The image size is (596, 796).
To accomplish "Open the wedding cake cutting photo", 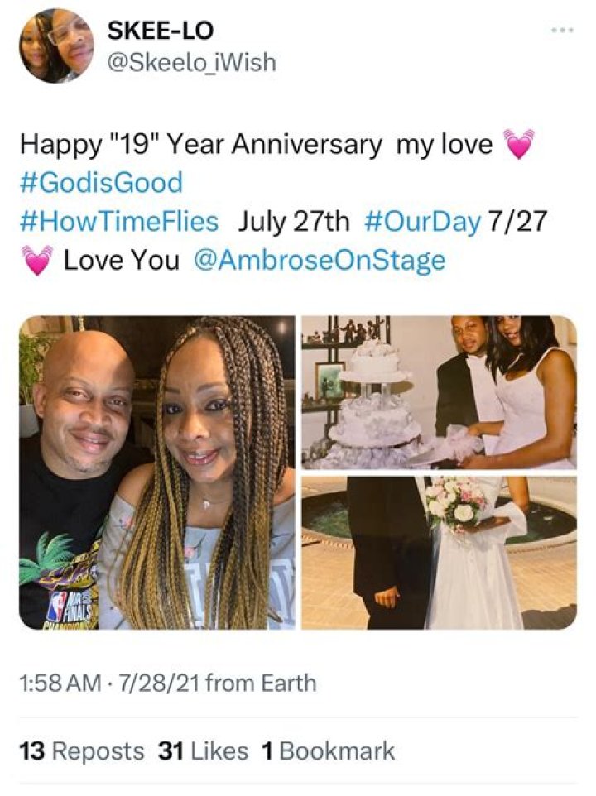I will click(x=439, y=392).
